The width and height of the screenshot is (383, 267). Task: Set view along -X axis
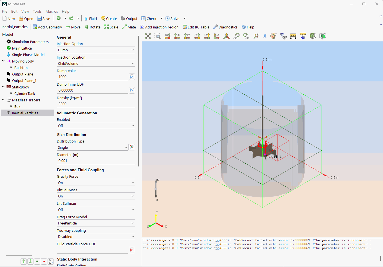click(177, 36)
